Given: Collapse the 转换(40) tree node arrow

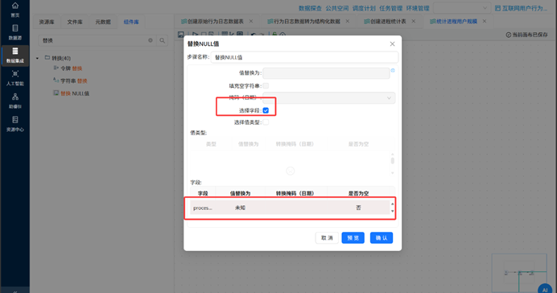Looking at the screenshot, I should [x=37, y=58].
